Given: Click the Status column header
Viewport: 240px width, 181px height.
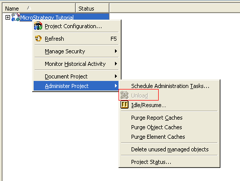Looking at the screenshot, I should [92, 8].
